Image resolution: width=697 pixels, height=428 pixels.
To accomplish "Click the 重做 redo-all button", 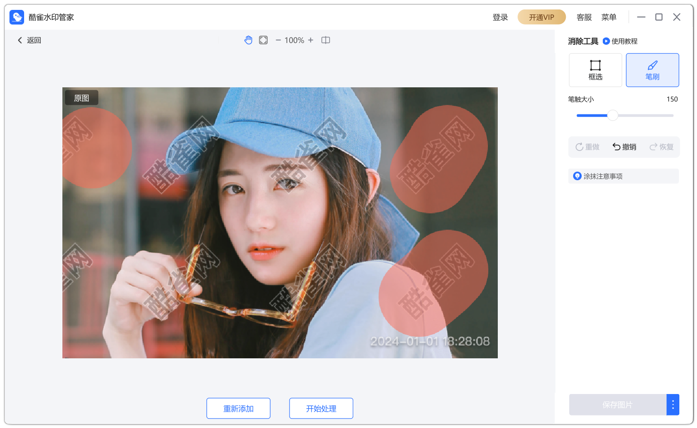I will (x=587, y=147).
